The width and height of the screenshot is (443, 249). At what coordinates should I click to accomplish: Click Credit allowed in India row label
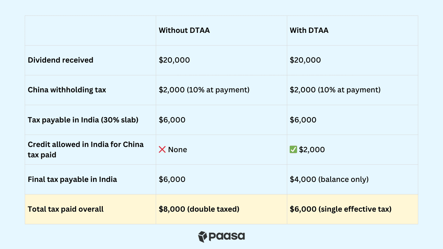tap(86, 149)
